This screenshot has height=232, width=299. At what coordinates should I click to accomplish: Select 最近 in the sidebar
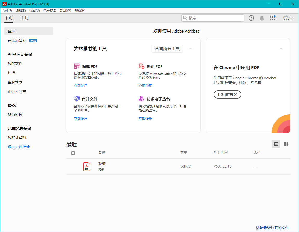click(x=29, y=31)
